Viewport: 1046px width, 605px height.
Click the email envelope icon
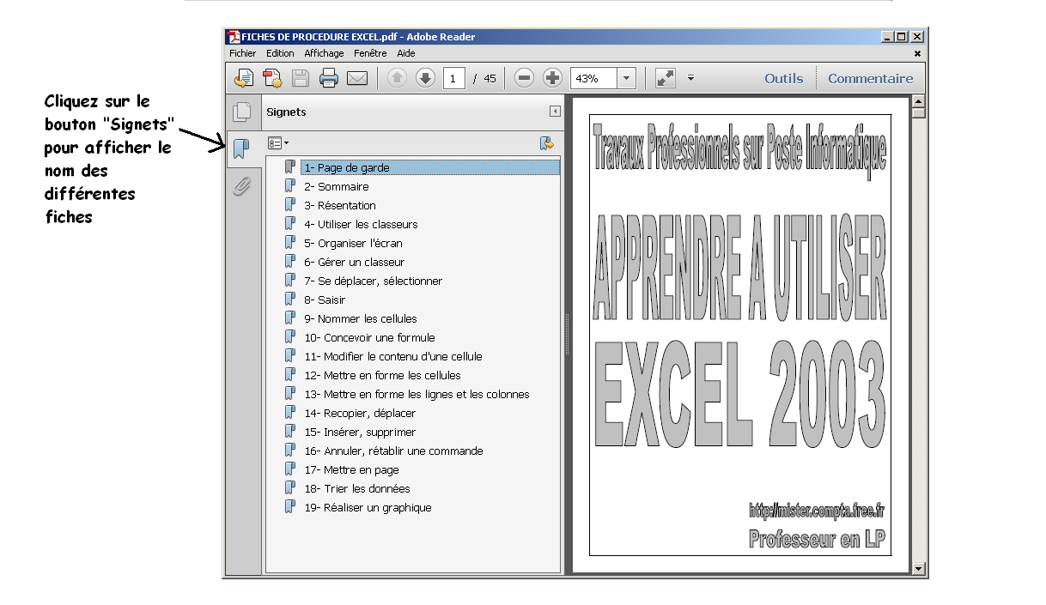pyautogui.click(x=356, y=79)
